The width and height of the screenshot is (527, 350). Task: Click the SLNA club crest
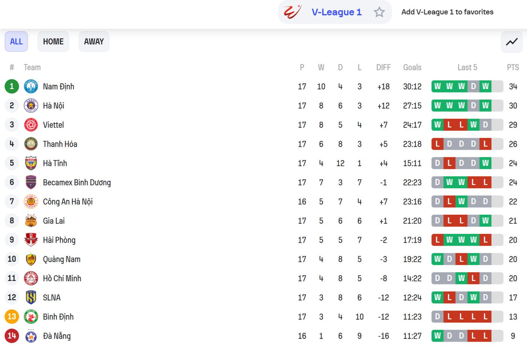[31, 298]
